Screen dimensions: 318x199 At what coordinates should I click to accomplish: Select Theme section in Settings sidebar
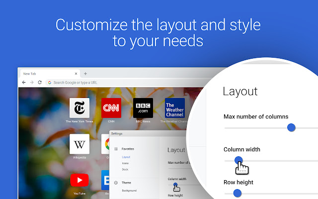click(126, 183)
